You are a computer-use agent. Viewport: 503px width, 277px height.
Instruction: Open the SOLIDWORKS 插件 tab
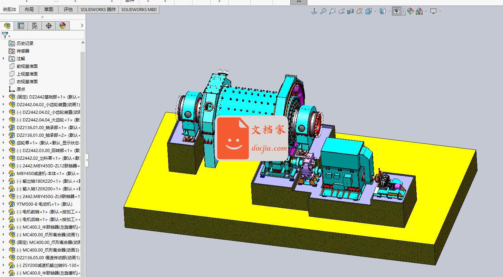point(98,9)
